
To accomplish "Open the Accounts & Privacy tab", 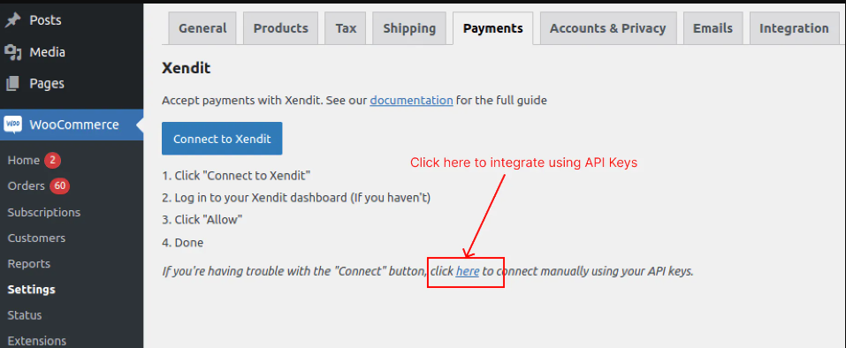I will point(607,28).
